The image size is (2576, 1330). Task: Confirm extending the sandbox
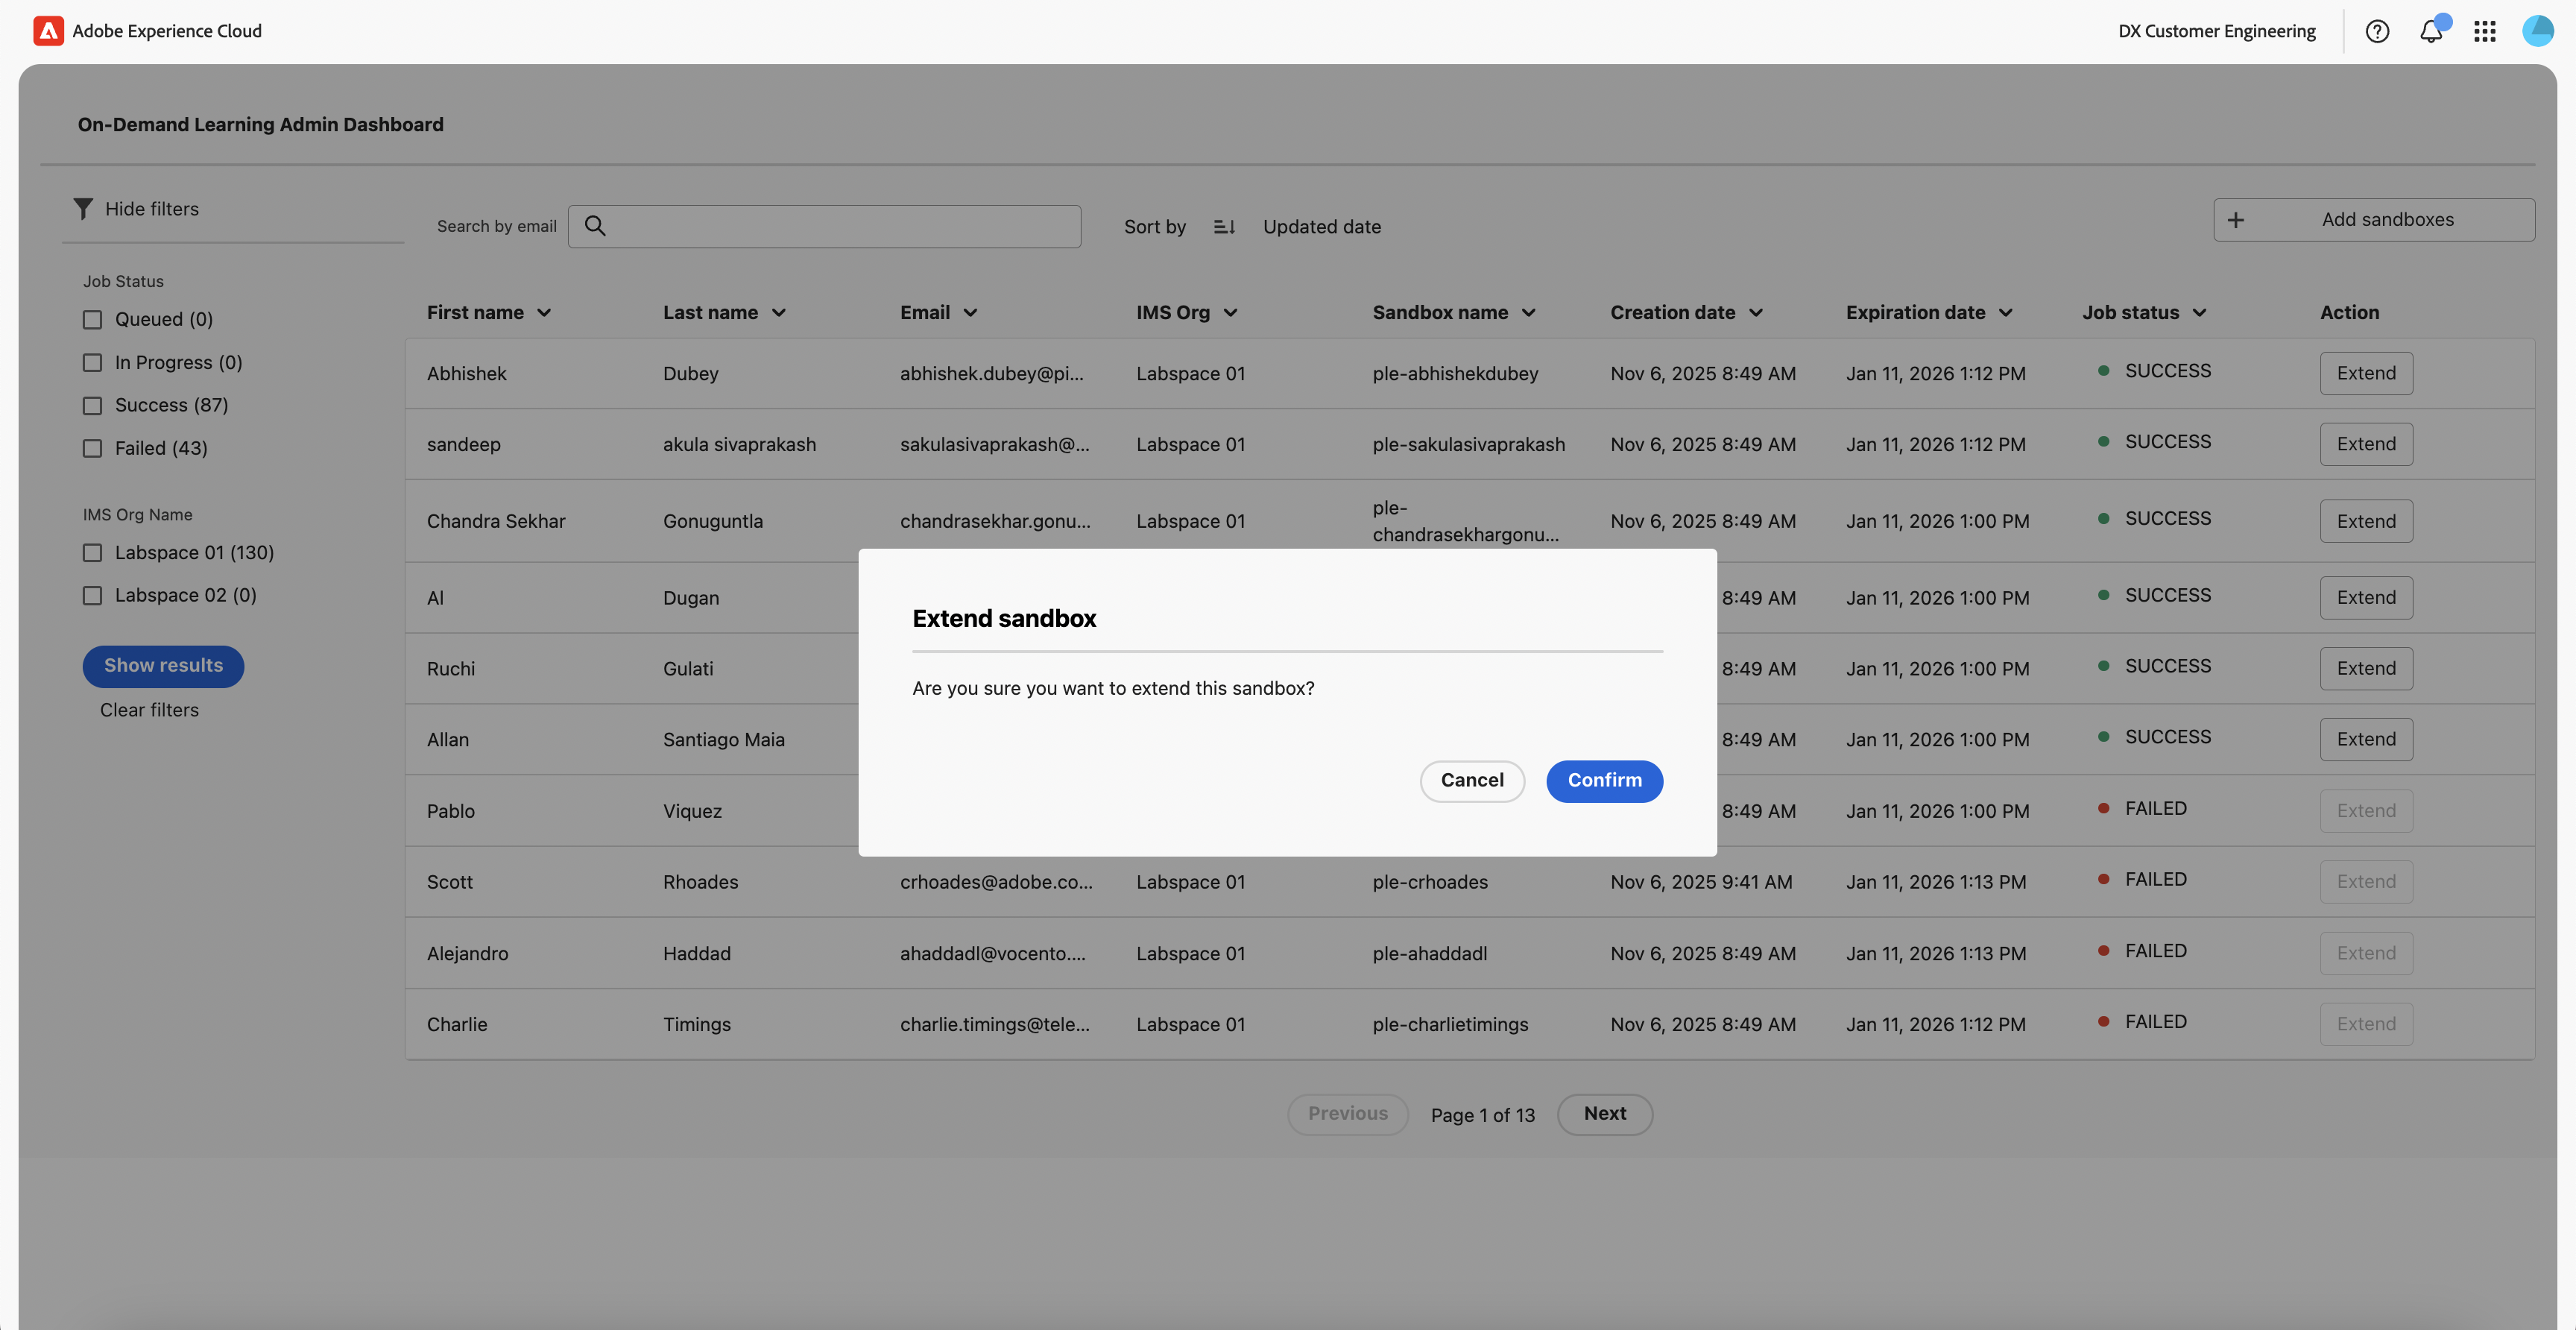pos(1604,781)
